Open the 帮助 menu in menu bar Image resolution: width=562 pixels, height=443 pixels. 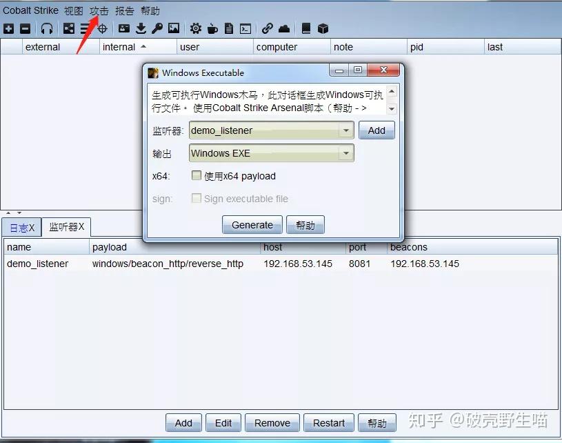click(x=150, y=11)
